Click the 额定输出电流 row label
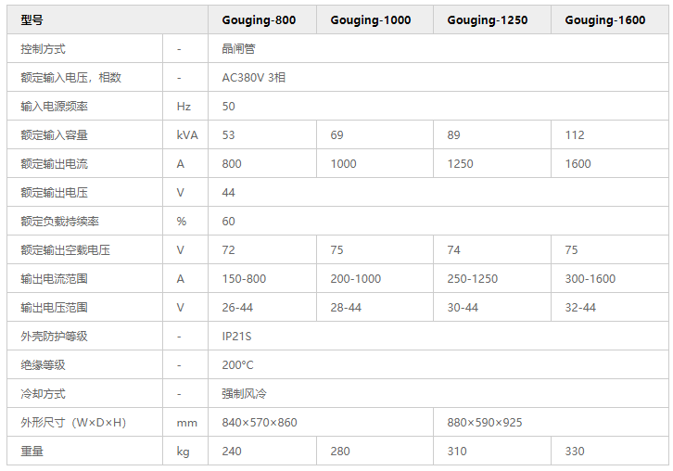 tap(55, 164)
